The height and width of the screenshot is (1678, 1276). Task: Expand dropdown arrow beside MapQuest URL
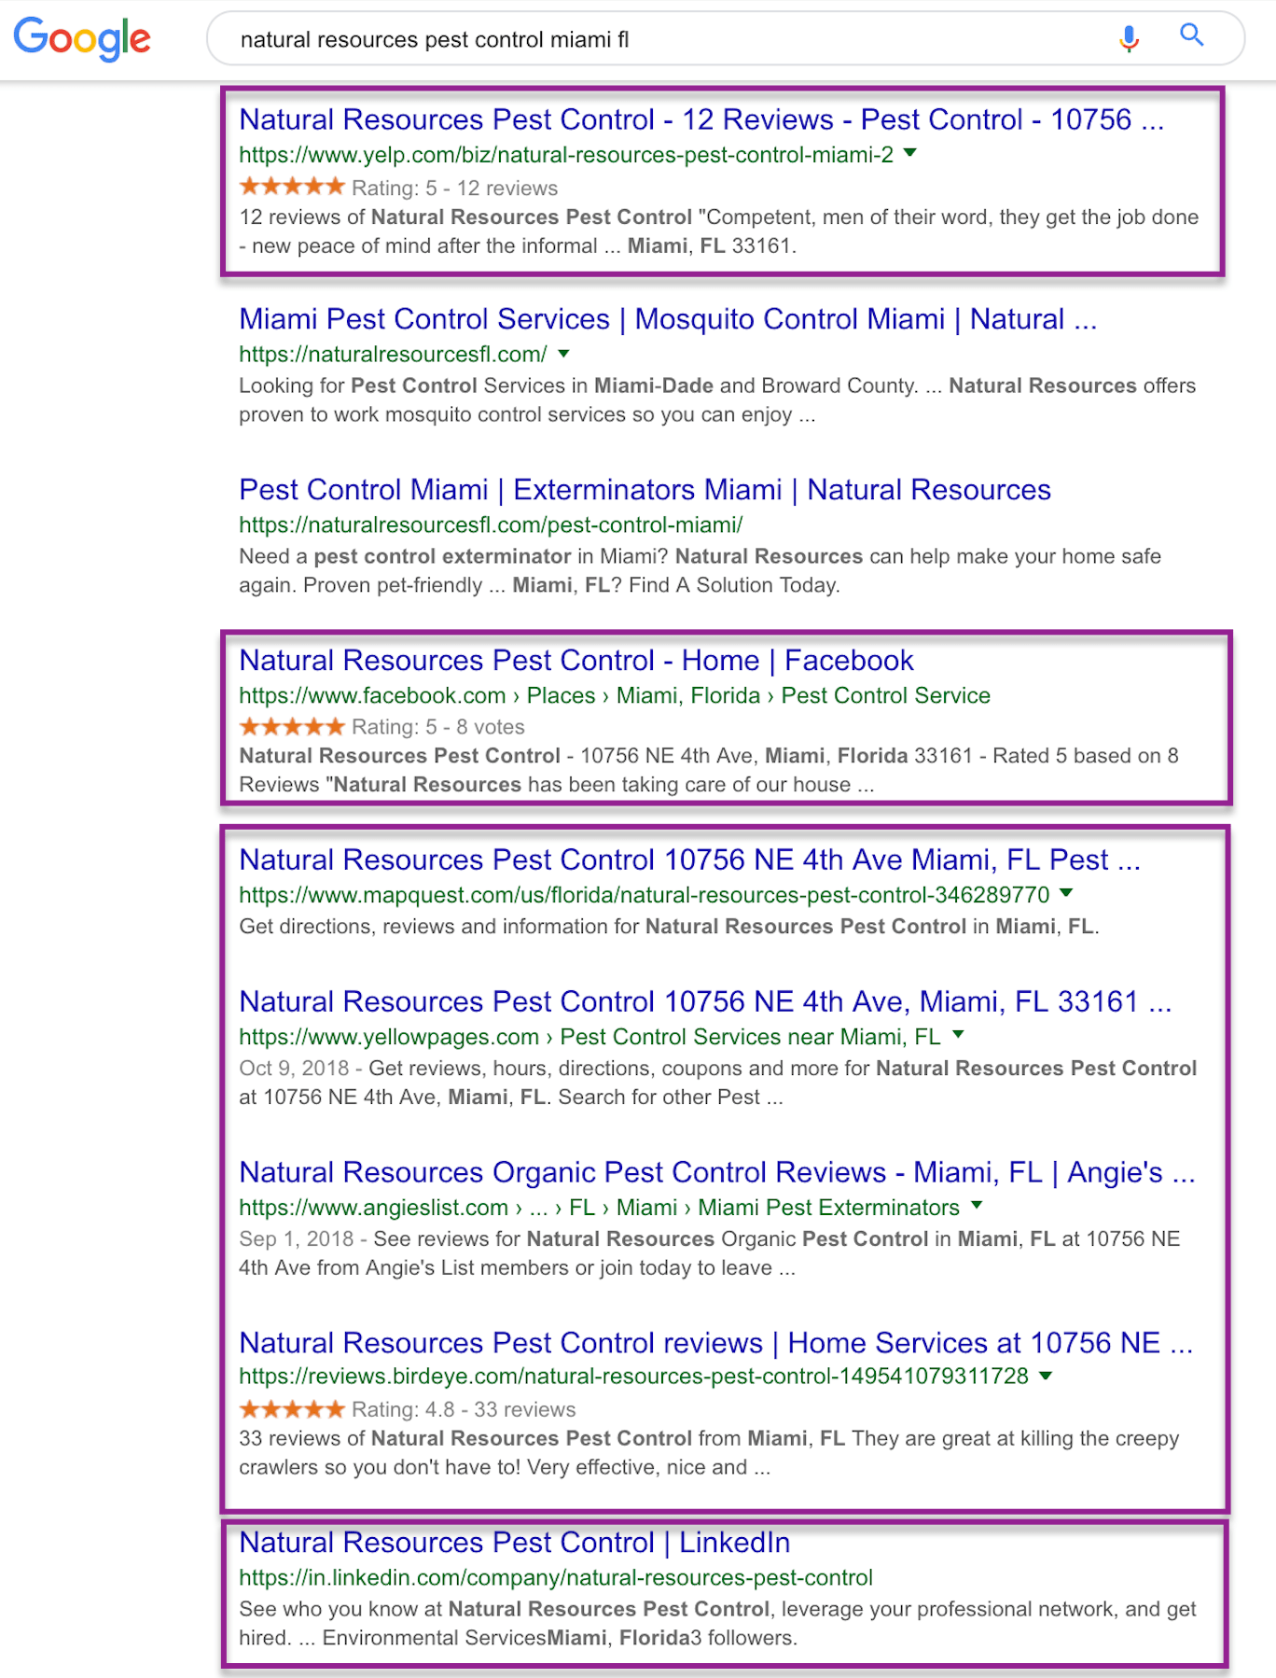point(1066,893)
